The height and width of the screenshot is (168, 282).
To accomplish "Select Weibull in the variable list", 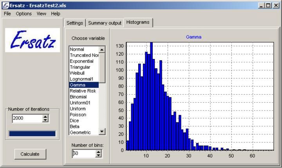I will click(x=77, y=73).
